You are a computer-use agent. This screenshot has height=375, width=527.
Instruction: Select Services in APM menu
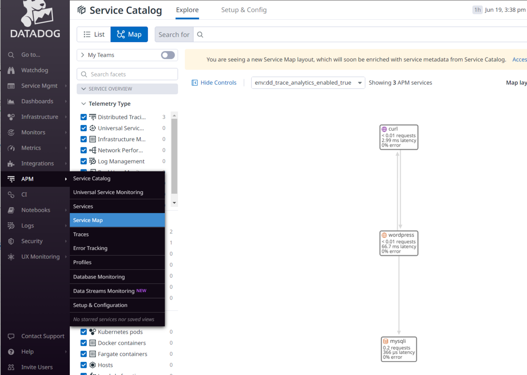click(x=117, y=206)
